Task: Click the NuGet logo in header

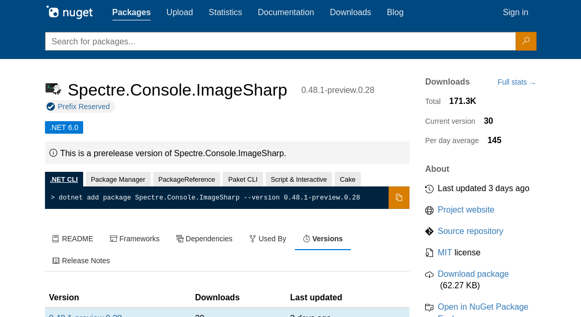Action: click(x=69, y=12)
